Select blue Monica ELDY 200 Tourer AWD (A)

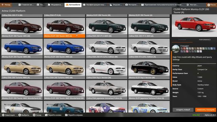(64, 48)
